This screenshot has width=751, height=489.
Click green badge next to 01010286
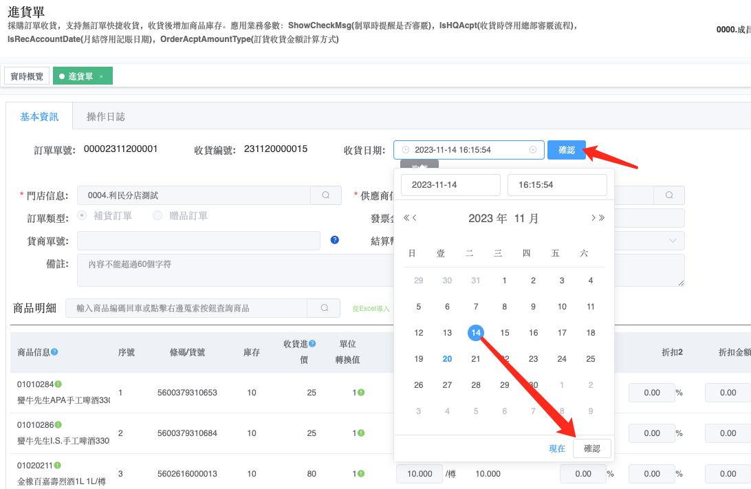(58, 425)
